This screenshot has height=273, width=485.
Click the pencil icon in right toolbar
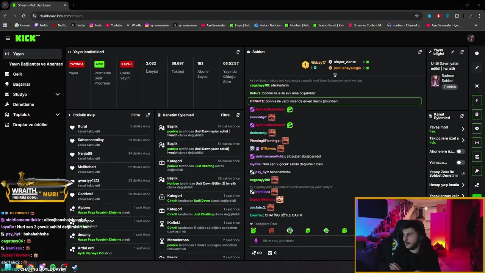[x=477, y=67]
